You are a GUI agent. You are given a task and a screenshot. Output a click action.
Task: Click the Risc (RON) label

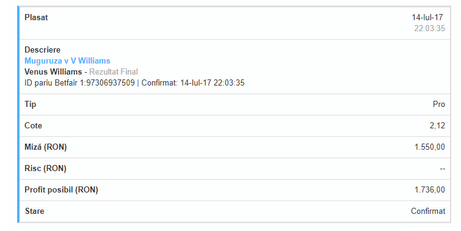(45, 168)
